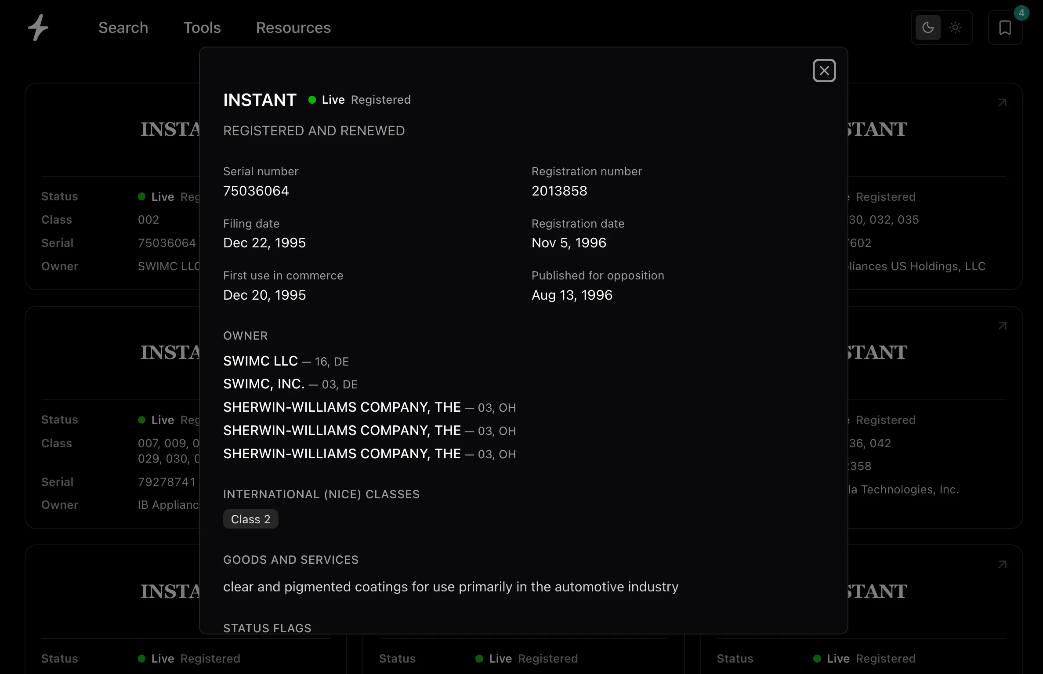Click registration date Nov 5, 1996
Viewport: 1043px width, 674px height.
tap(569, 243)
